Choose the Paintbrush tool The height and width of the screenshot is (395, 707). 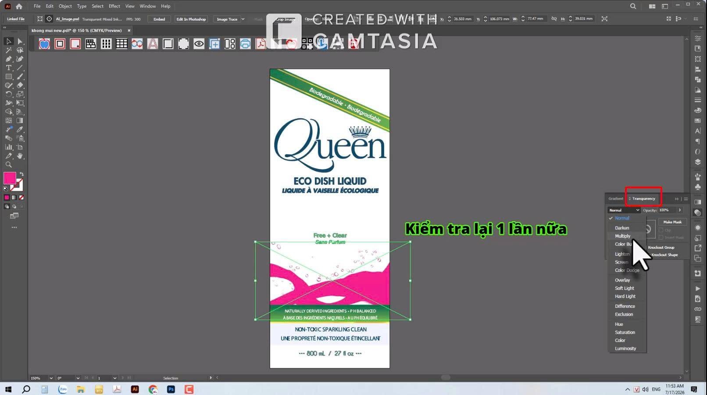coord(20,77)
